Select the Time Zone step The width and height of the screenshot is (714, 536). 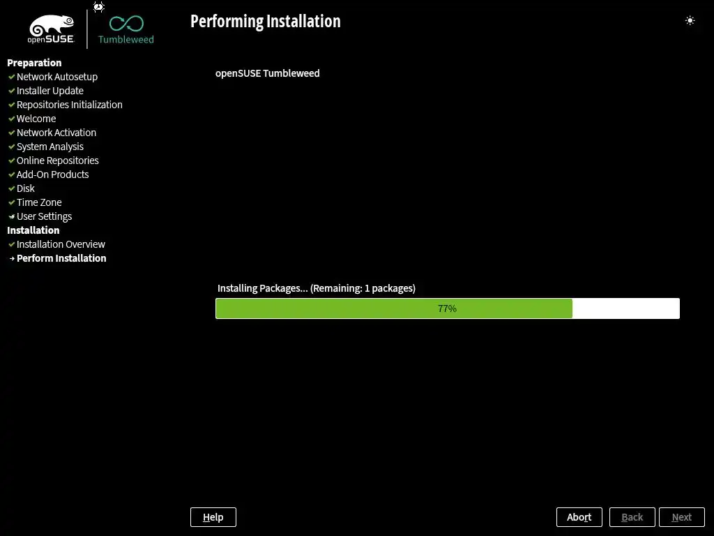point(39,203)
